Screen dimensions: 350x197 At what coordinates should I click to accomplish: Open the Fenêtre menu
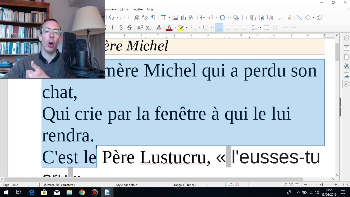click(138, 9)
